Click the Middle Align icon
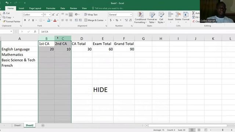The width and height of the screenshot is (235, 132). (67, 14)
